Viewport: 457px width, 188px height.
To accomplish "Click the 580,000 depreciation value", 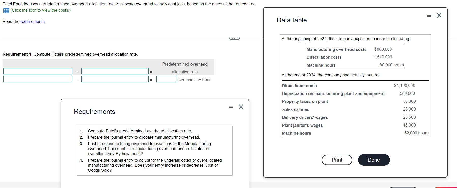I will tap(407, 93).
